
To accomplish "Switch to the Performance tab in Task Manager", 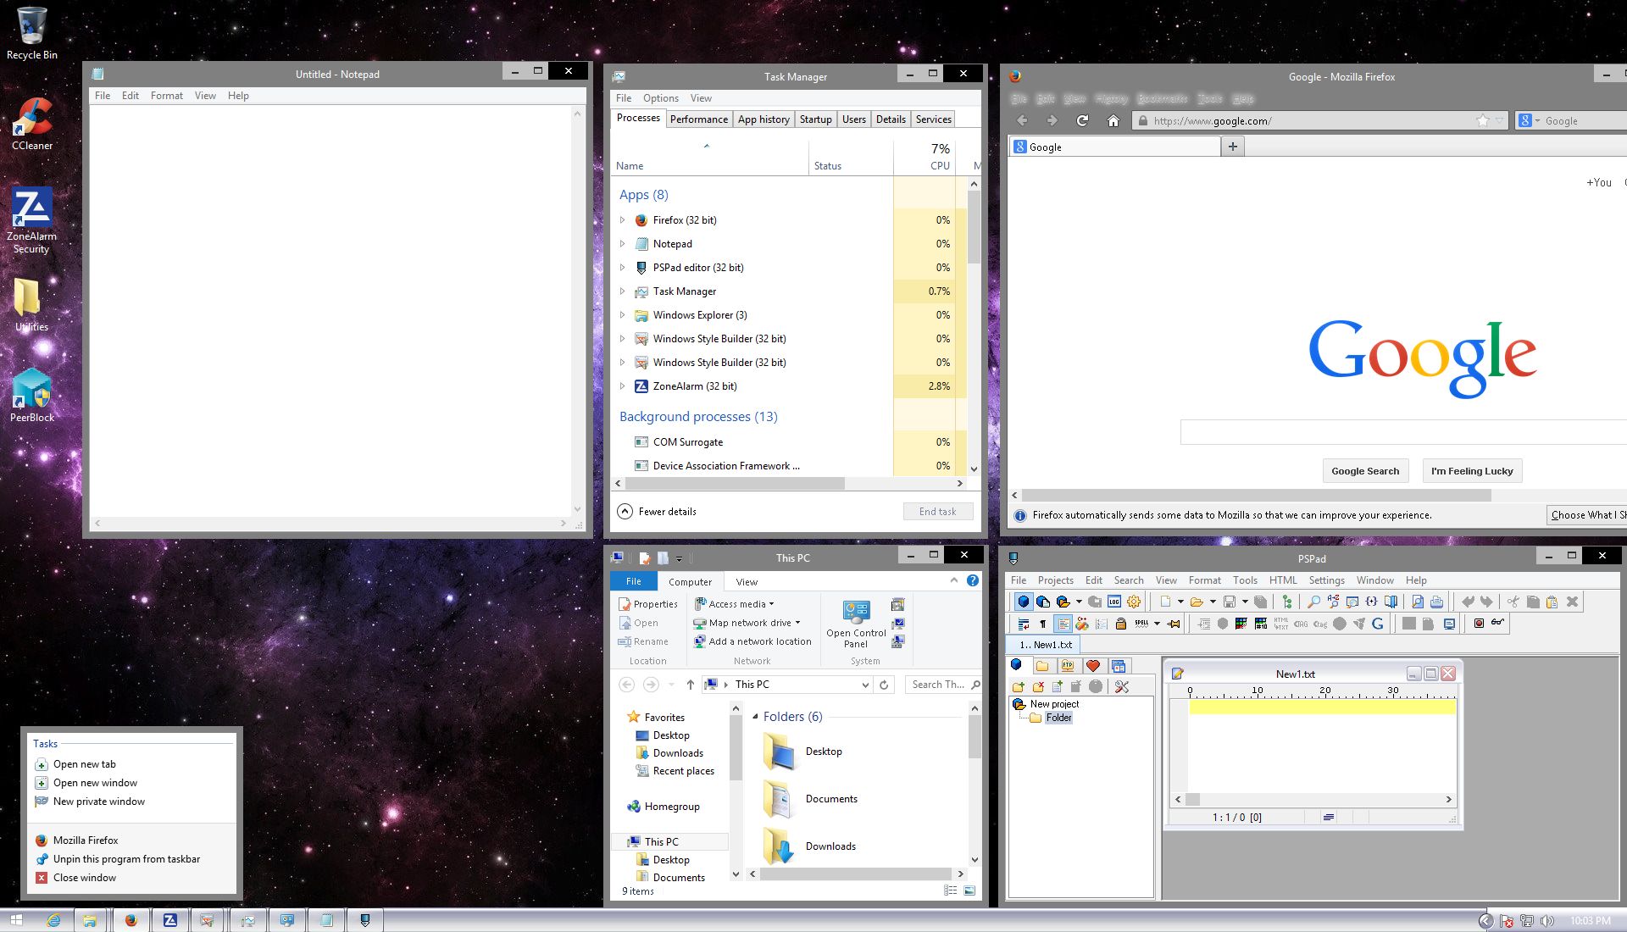I will 698,119.
